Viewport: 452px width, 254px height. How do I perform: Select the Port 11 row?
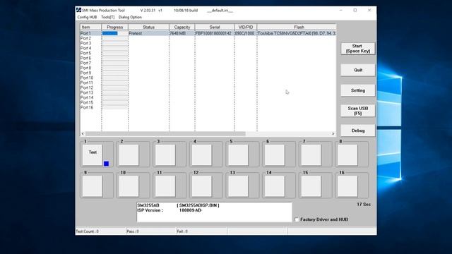tap(208, 83)
